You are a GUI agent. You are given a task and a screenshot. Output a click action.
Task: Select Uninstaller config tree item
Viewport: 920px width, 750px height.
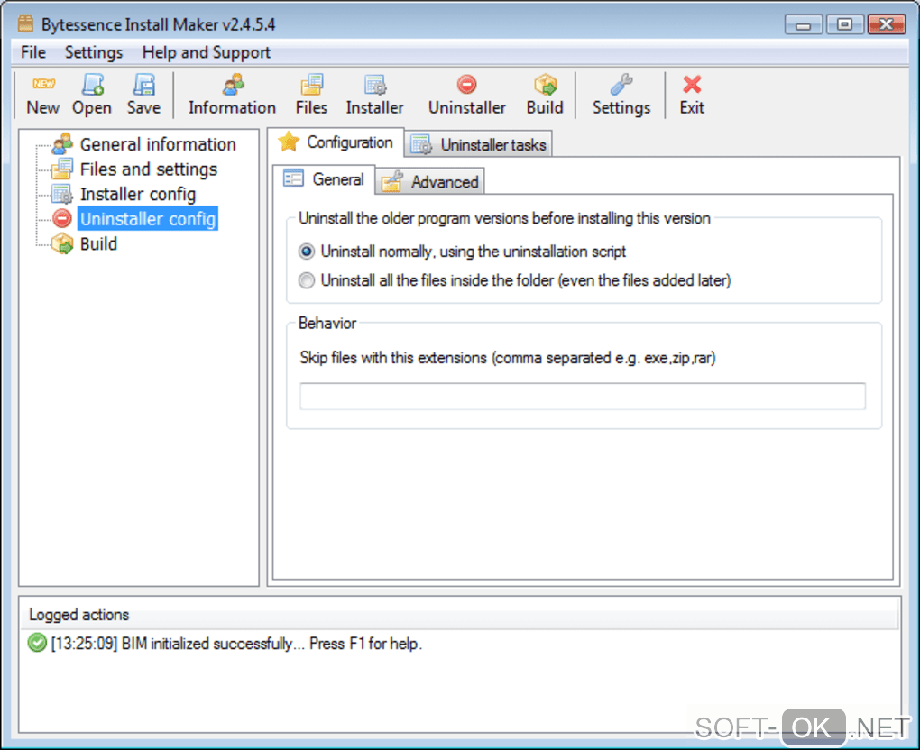[x=148, y=219]
